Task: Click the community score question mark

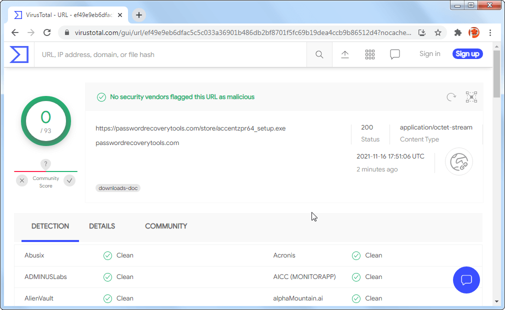Action: pos(45,164)
